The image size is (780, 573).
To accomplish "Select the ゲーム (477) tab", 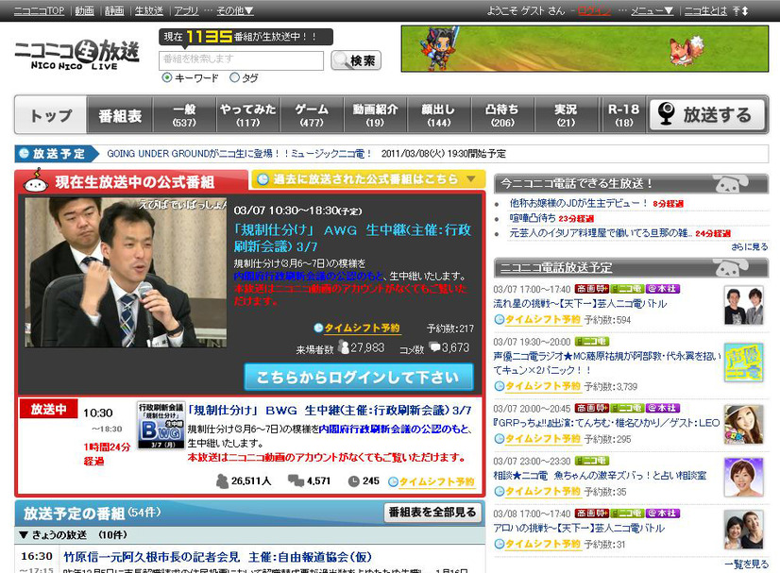I will [312, 115].
